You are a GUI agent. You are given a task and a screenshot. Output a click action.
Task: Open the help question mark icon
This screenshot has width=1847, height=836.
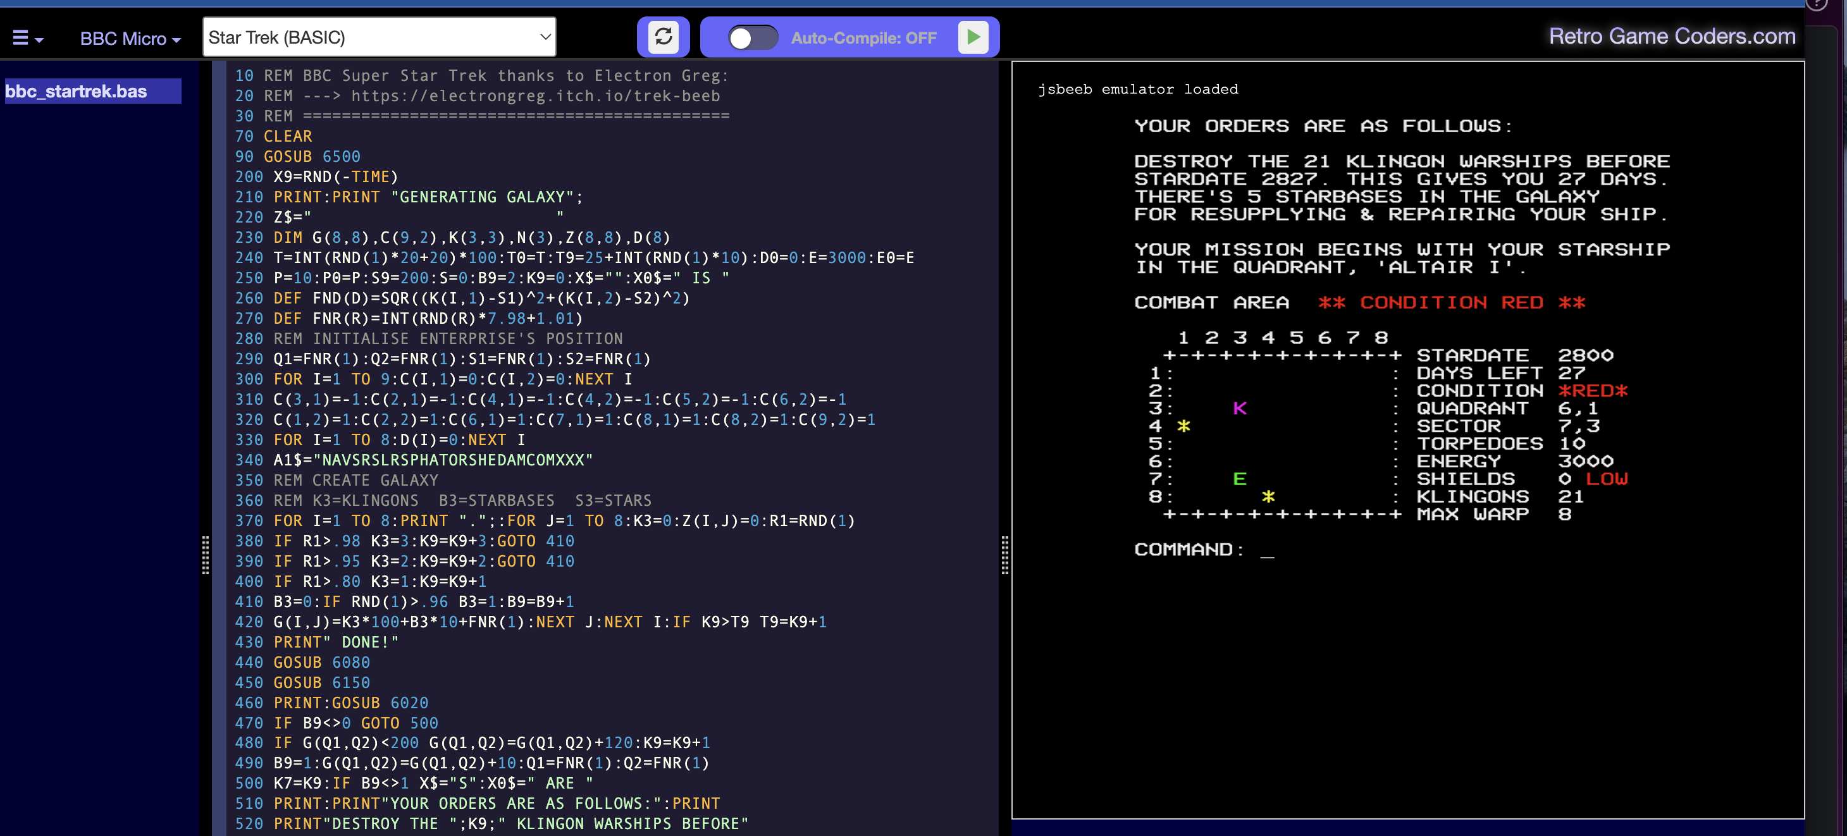tap(1816, 4)
